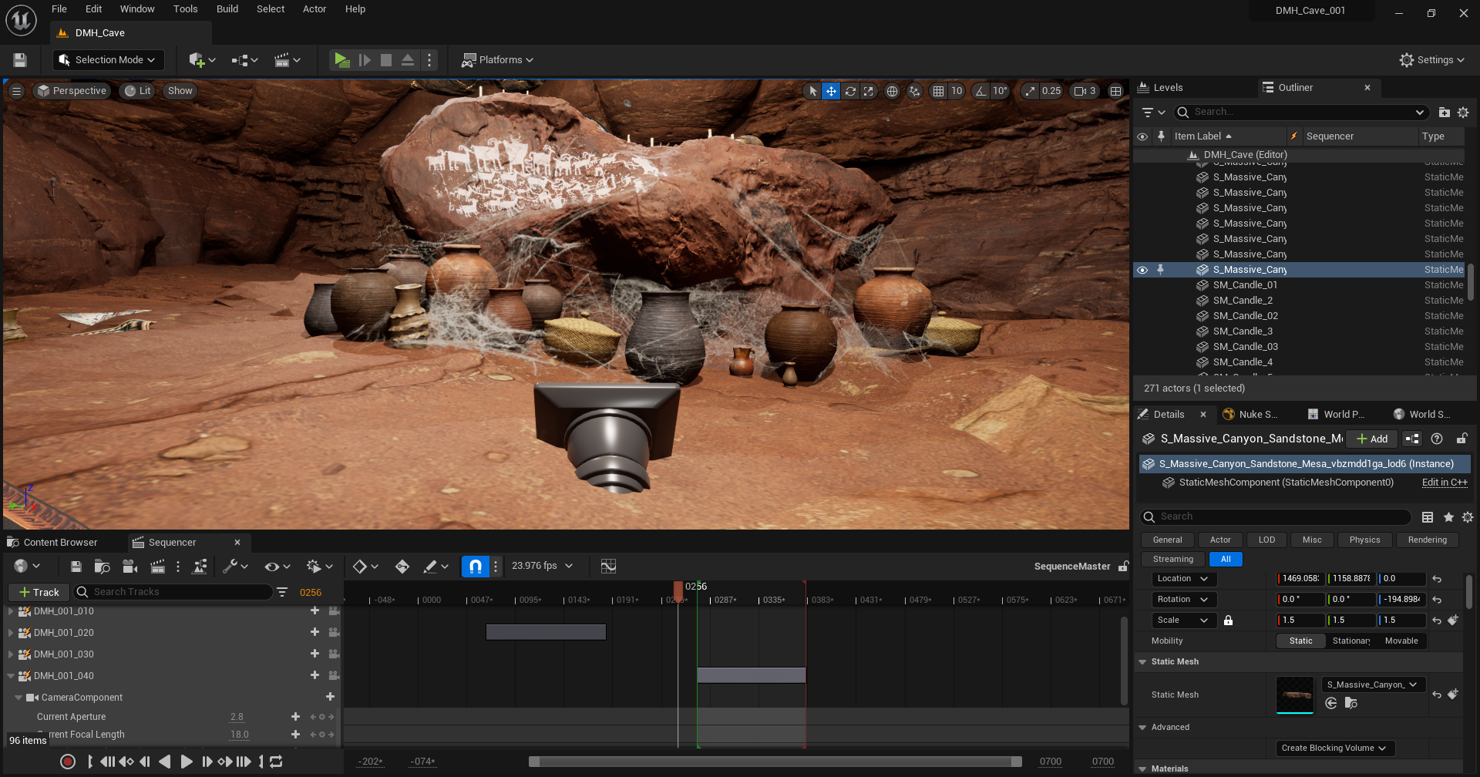This screenshot has width=1480, height=777.
Task: Toggle visibility eye of selected S_Massive_Cany actor
Action: point(1142,270)
